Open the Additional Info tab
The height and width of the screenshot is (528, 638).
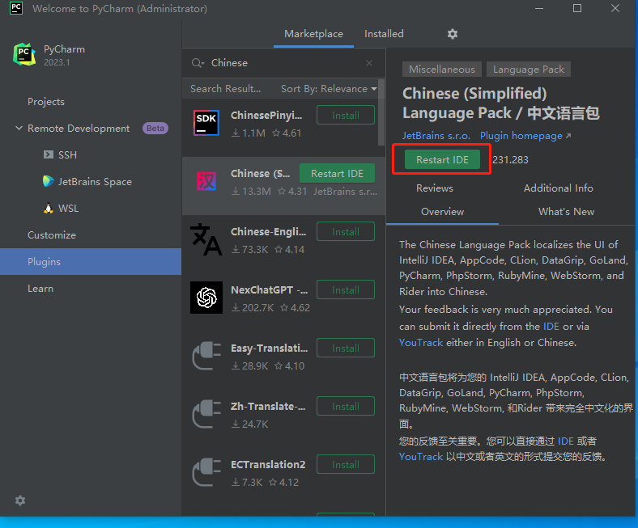coord(559,188)
